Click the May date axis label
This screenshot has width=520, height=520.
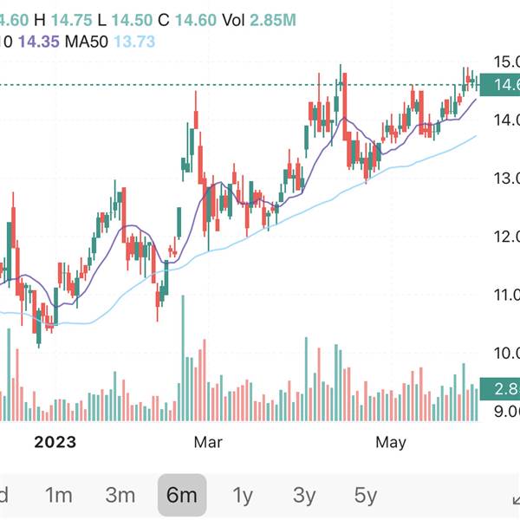tap(391, 443)
